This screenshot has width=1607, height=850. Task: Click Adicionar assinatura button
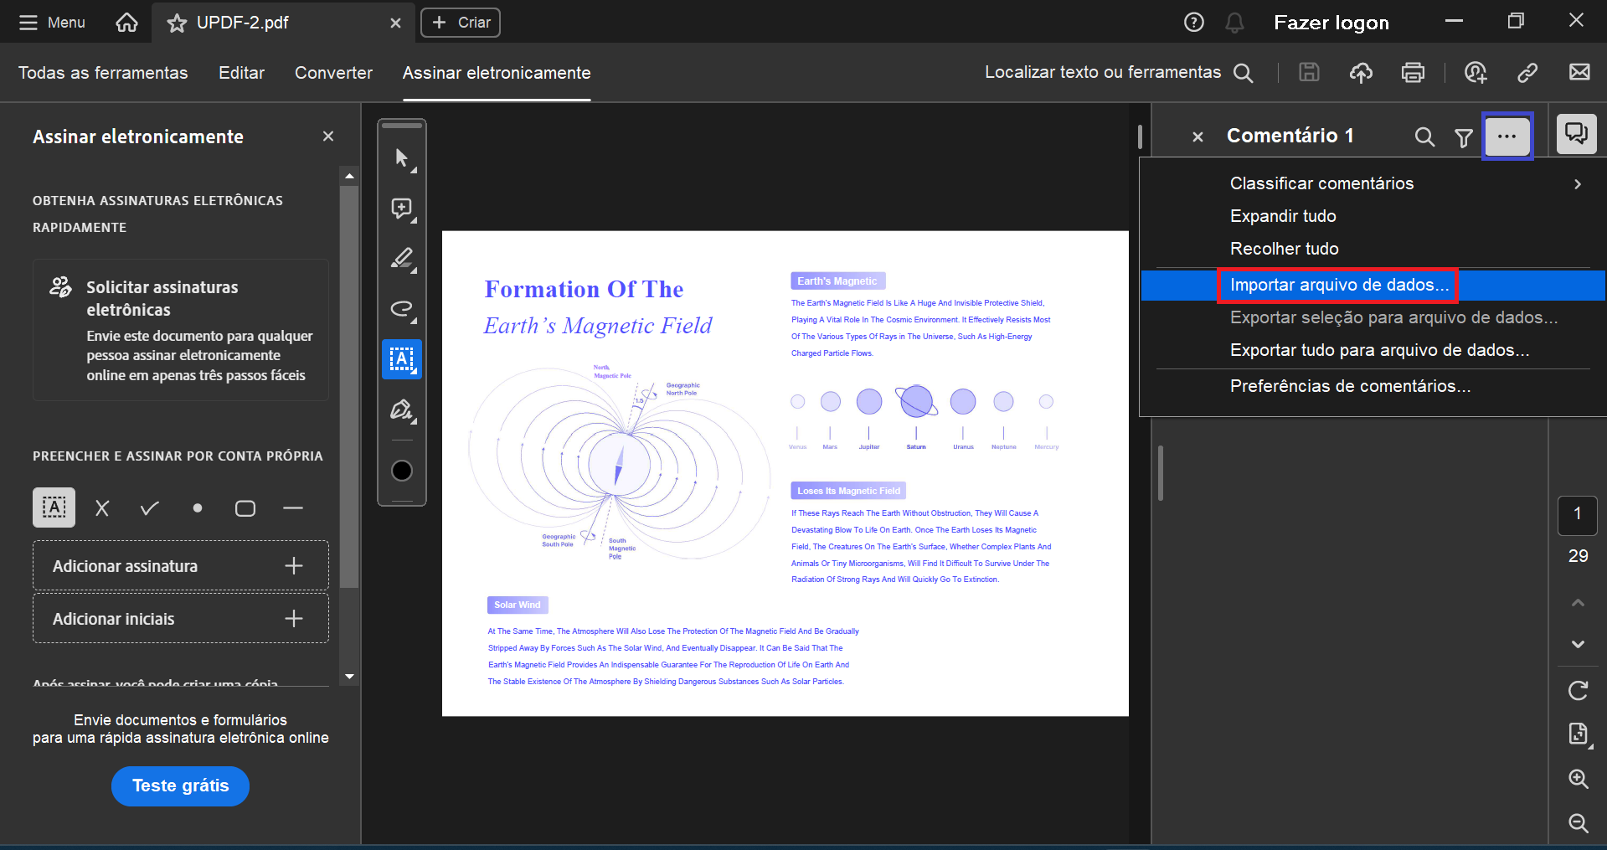pyautogui.click(x=181, y=566)
